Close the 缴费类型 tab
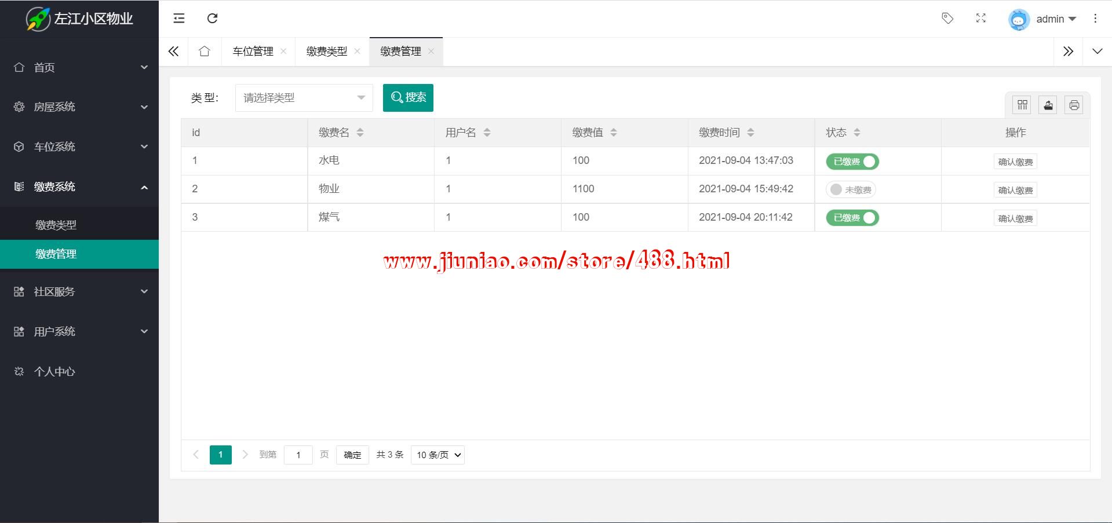Viewport: 1112px width, 523px height. click(357, 51)
